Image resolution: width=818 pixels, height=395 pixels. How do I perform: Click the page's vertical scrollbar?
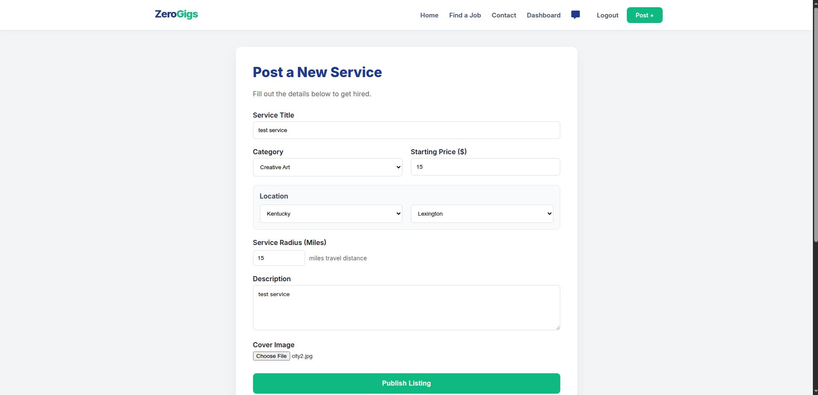pyautogui.click(x=815, y=128)
